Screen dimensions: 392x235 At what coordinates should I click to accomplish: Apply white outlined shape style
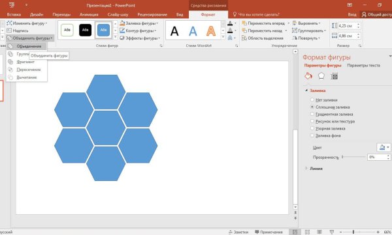(x=67, y=30)
